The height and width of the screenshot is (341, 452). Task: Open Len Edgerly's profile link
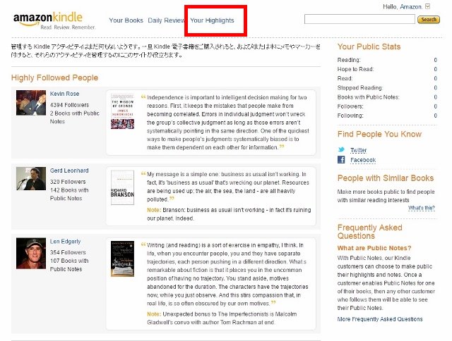65,242
